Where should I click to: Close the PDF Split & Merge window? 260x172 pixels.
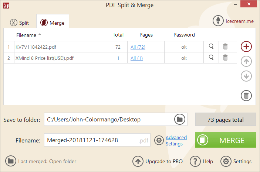(249, 4)
